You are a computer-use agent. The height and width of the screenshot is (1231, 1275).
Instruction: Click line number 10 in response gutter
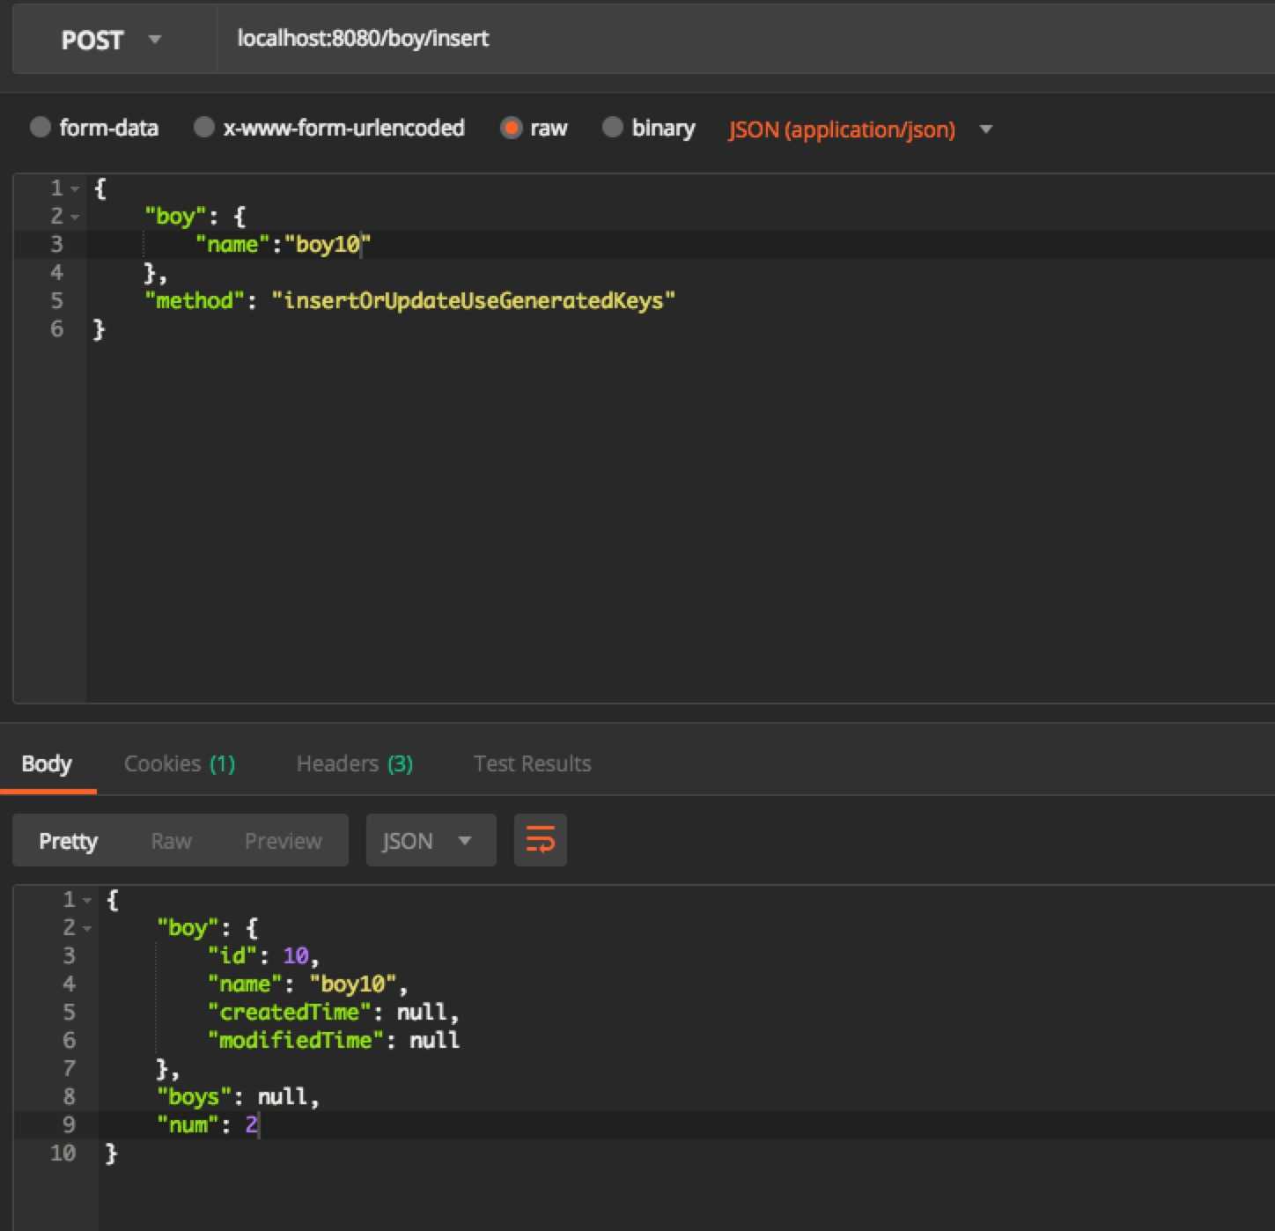pyautogui.click(x=63, y=1153)
